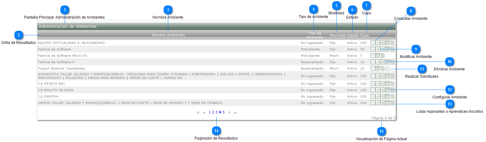486x142 pixels.
Task: Consult Fabrica de Software Movil VII details
Action: click(373, 55)
